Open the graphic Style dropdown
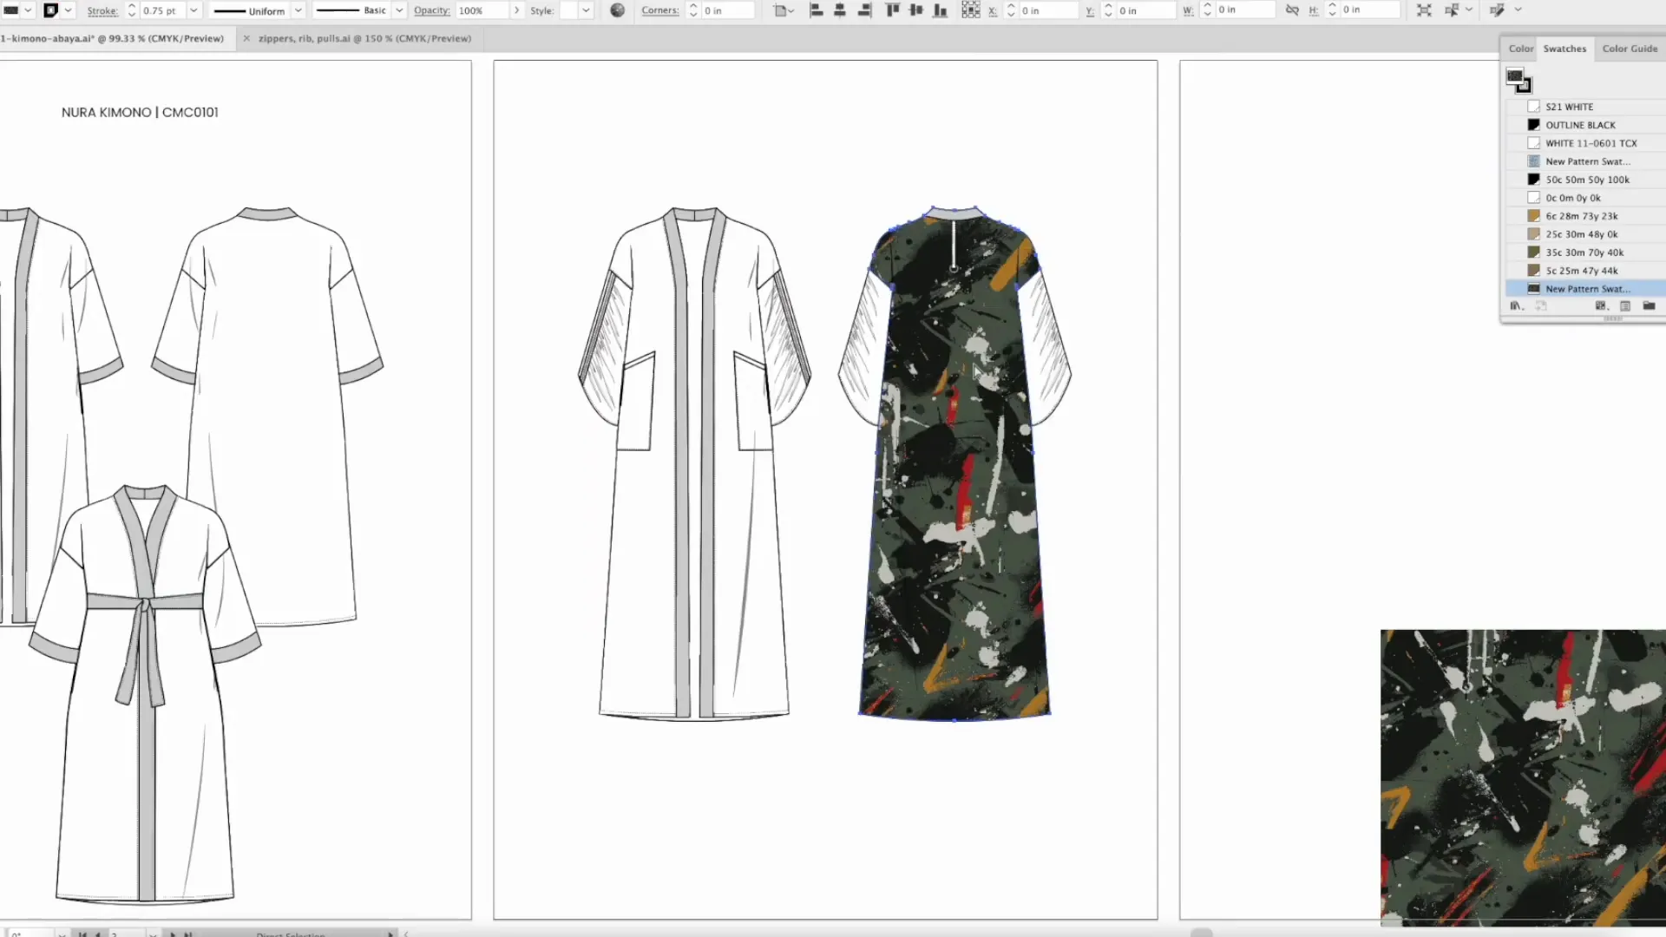This screenshot has width=1666, height=937. 586,10
